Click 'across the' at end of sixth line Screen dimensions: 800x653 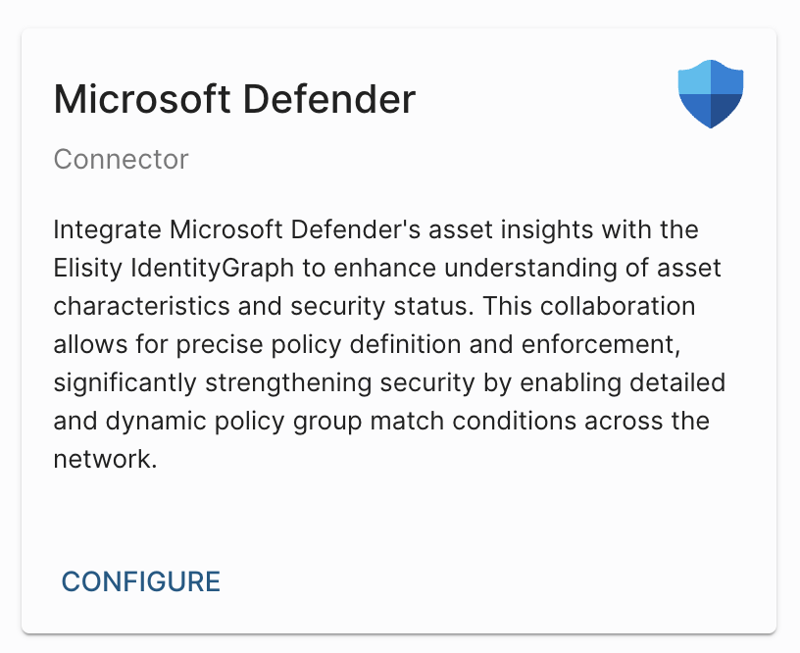647,422
